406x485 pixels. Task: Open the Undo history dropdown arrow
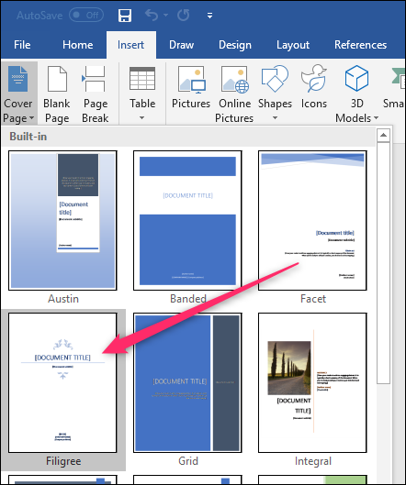click(x=166, y=16)
